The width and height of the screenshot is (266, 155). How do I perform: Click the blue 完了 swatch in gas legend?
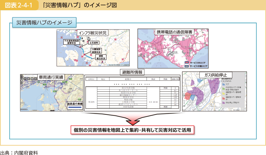pos(223,84)
